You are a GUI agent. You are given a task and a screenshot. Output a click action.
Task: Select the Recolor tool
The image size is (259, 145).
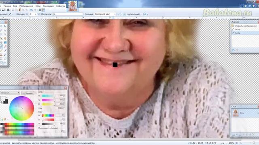5,55
